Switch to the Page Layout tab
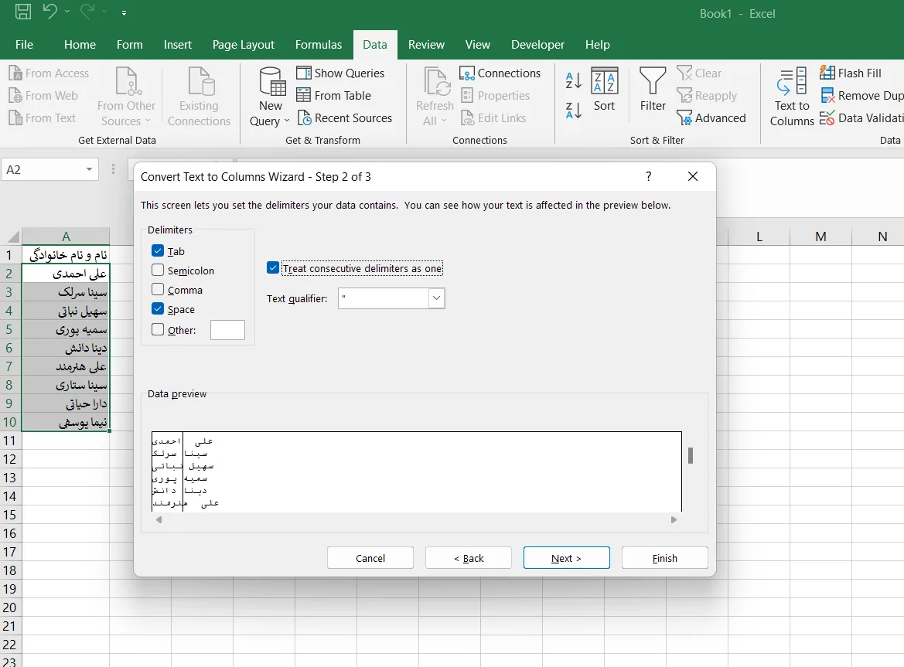 pos(244,44)
